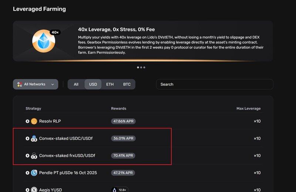Click ×10 leverage for Convex-staked USDC/USDf
The height and width of the screenshot is (192, 296).
(x=257, y=138)
